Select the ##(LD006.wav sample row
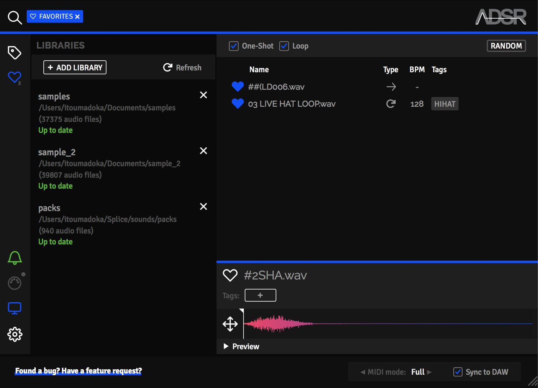 (x=377, y=86)
